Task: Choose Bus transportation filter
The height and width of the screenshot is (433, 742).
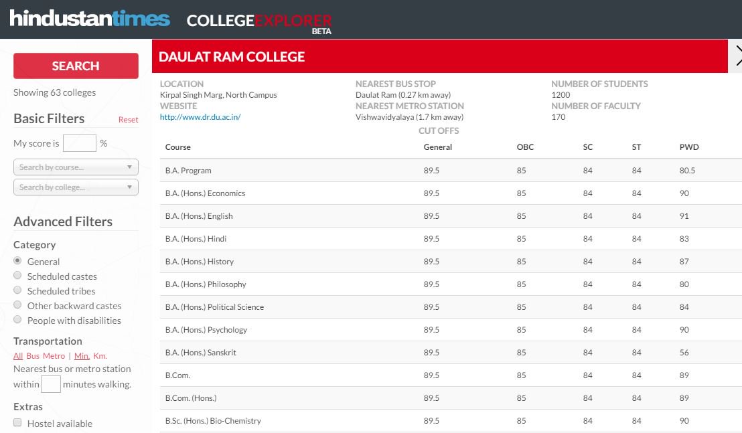Action: pos(33,356)
